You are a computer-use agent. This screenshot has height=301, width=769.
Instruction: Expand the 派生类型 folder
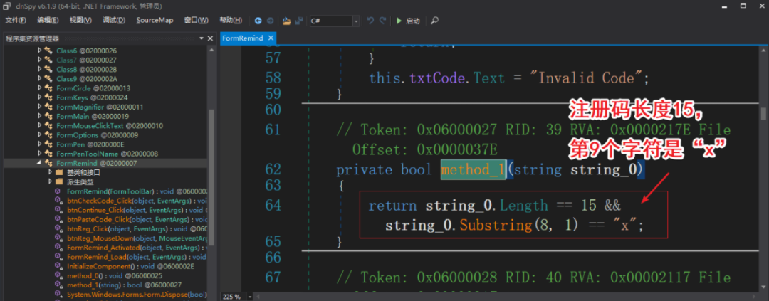click(50, 182)
